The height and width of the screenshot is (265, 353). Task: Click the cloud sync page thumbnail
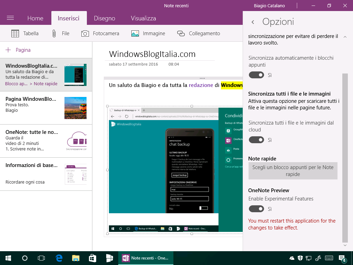coord(76,141)
